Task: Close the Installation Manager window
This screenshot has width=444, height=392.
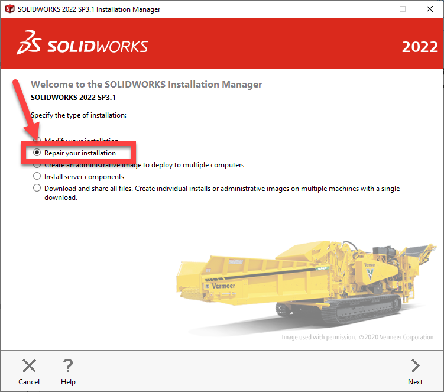Action: 430,9
